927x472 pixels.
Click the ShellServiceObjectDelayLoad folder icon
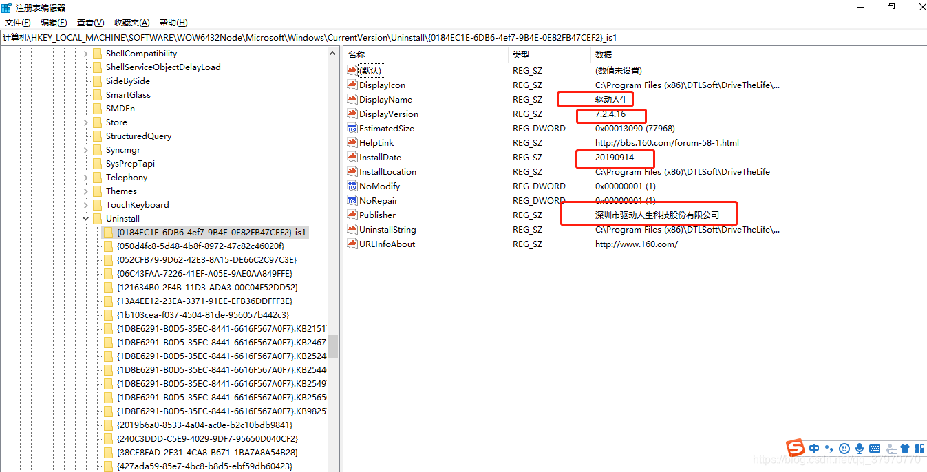point(97,67)
